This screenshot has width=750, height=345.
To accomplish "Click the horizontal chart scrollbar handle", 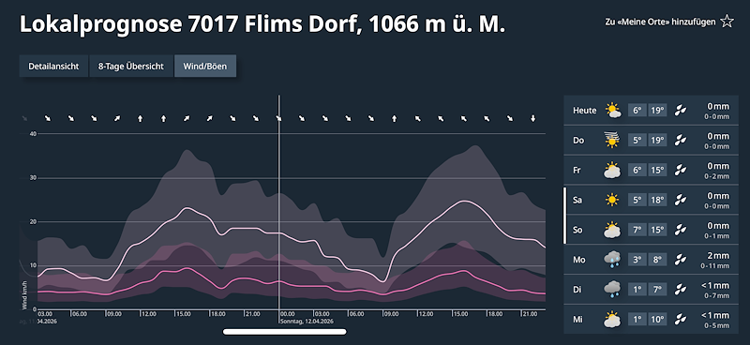I will 285,331.
